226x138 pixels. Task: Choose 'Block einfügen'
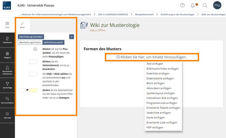click(156, 83)
